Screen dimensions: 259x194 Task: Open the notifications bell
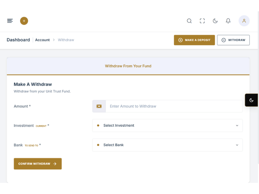(x=228, y=21)
